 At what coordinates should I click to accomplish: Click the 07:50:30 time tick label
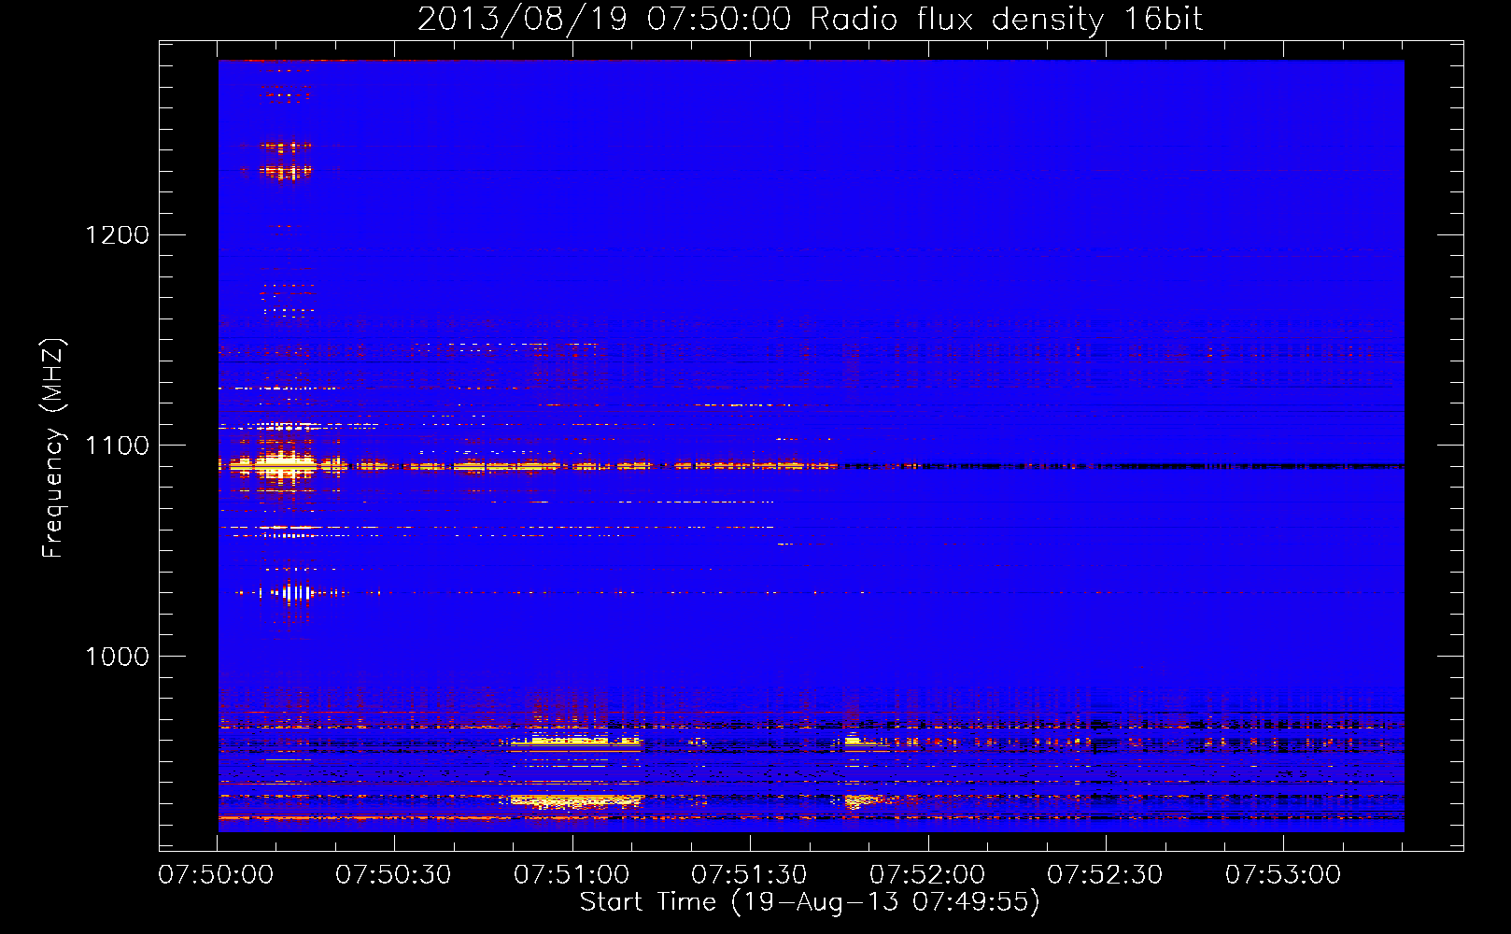point(393,875)
